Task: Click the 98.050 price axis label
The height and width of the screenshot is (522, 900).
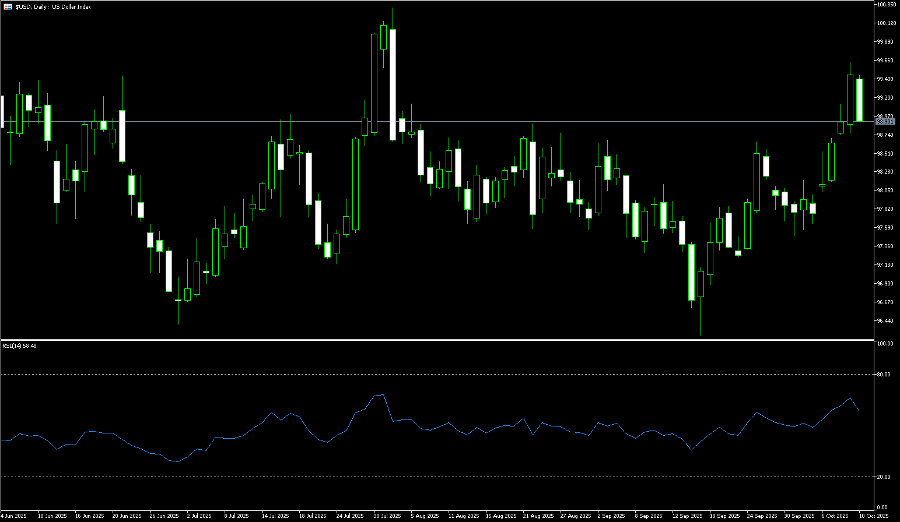Action: (885, 191)
